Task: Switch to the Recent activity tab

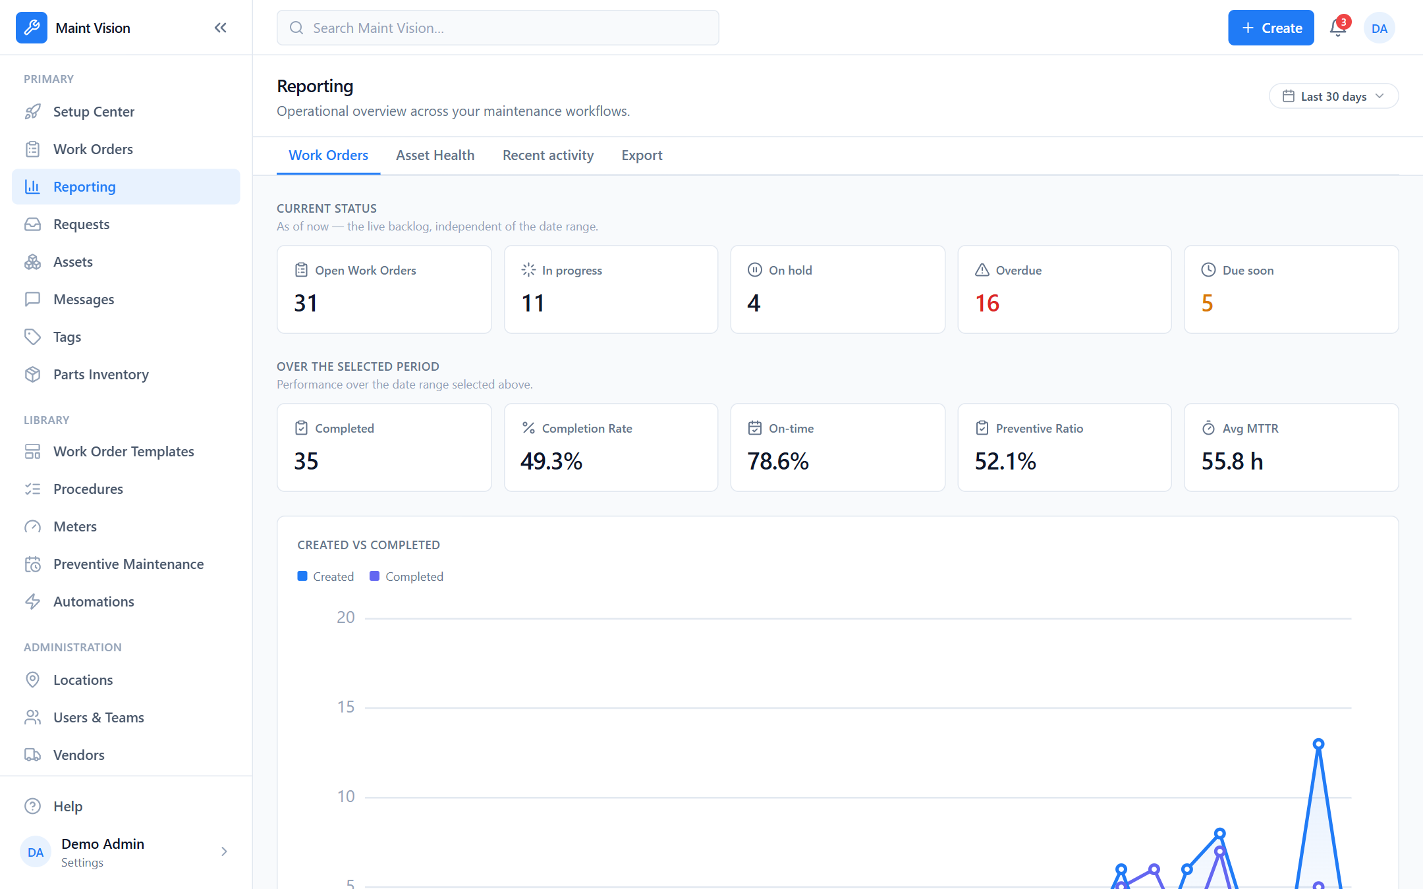Action: pos(548,155)
